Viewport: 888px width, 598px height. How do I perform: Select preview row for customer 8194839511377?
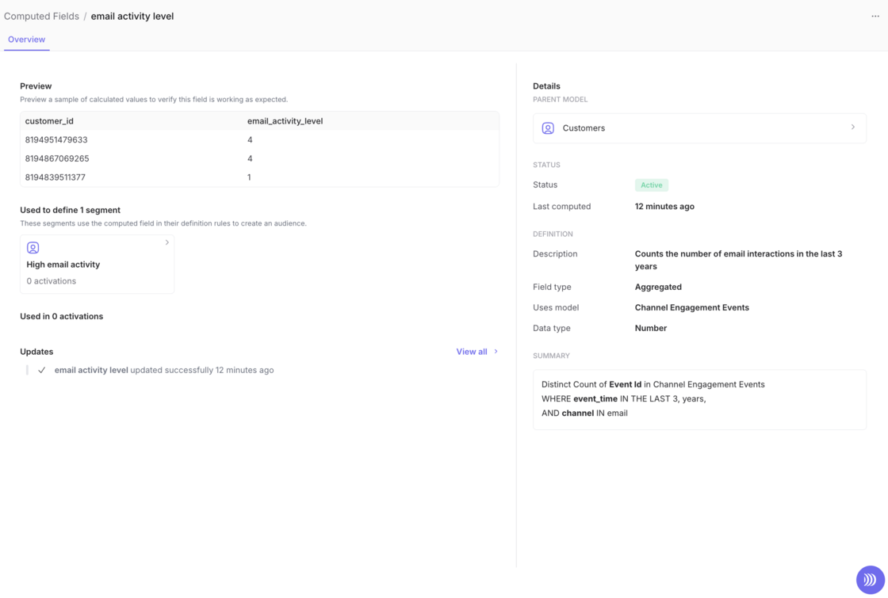coord(259,177)
